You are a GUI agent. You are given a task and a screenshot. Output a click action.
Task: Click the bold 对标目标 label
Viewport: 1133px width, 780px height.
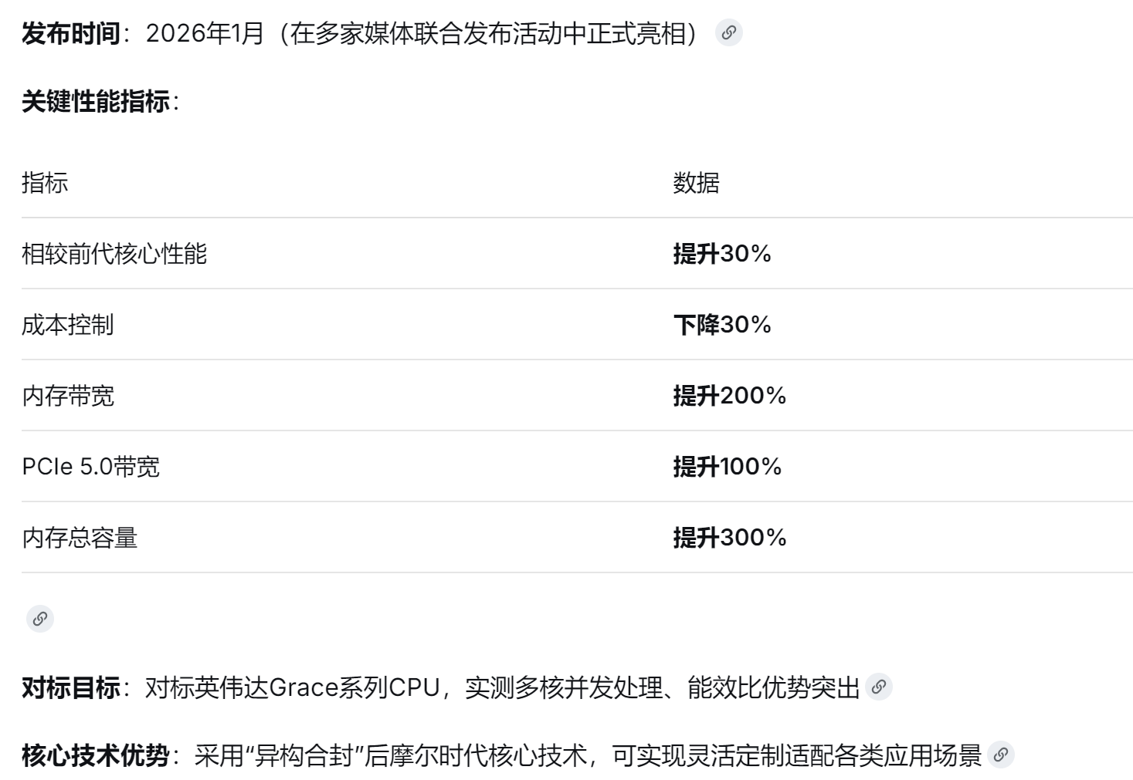[x=71, y=687]
